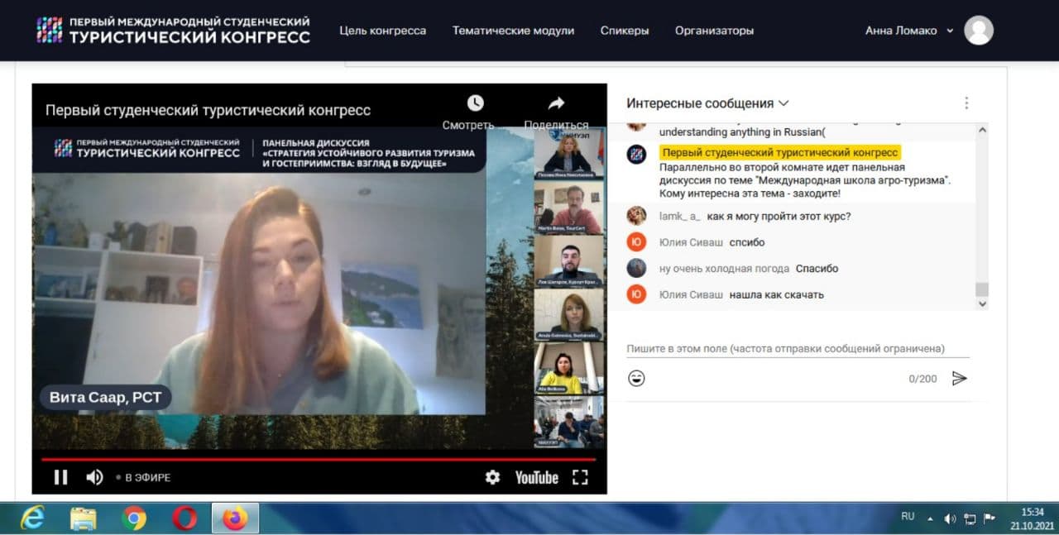Image resolution: width=1059 pixels, height=535 pixels.
Task: Open the Цель конгресса menu item
Action: pos(383,31)
